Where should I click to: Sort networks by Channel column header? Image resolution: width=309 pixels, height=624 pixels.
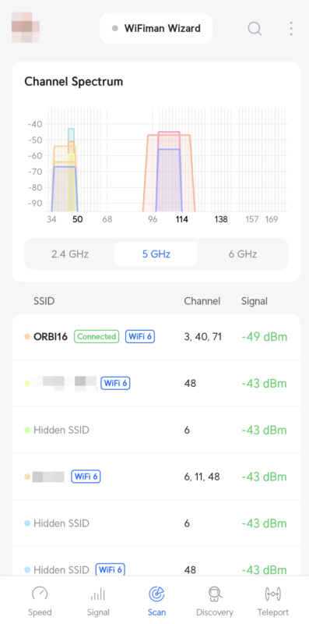pyautogui.click(x=202, y=301)
